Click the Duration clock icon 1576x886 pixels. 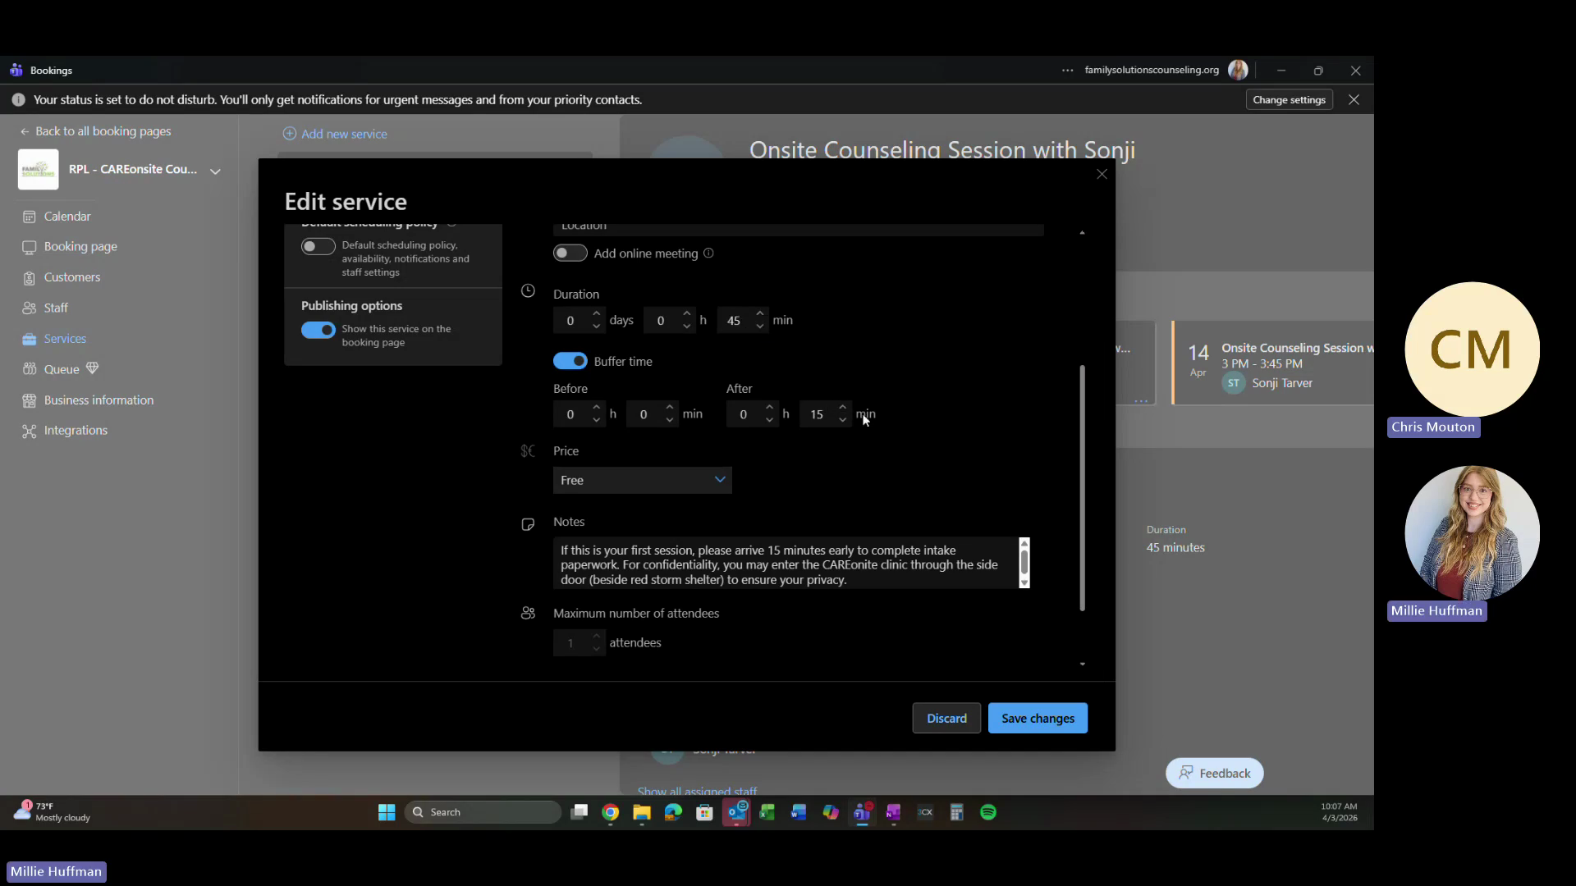(528, 291)
